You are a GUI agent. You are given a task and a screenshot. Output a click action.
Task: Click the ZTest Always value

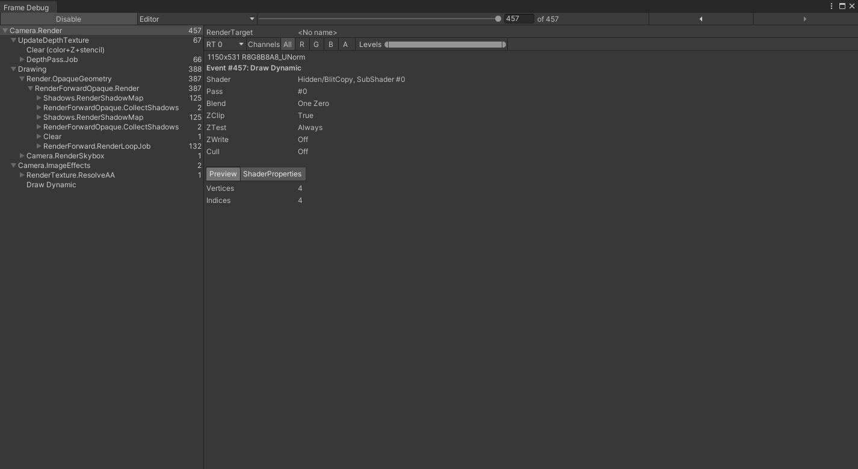tap(310, 128)
